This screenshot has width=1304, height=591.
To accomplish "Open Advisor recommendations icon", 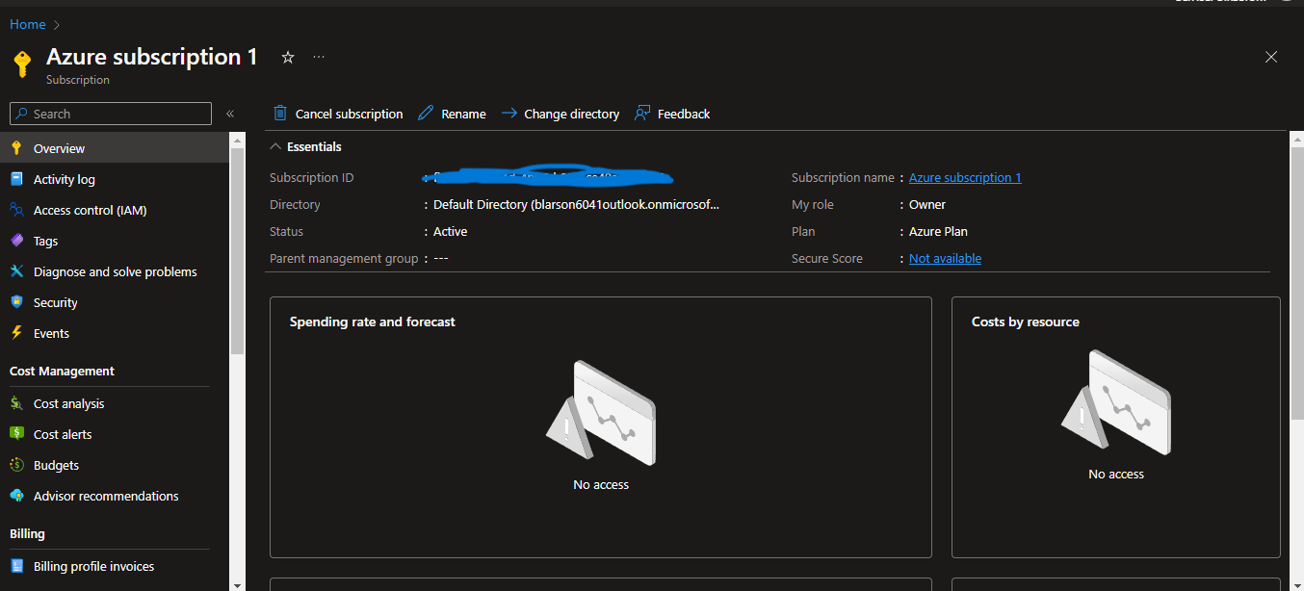I will [x=17, y=496].
